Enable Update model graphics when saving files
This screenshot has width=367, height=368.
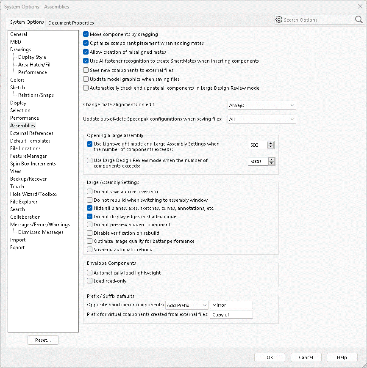[x=86, y=79]
